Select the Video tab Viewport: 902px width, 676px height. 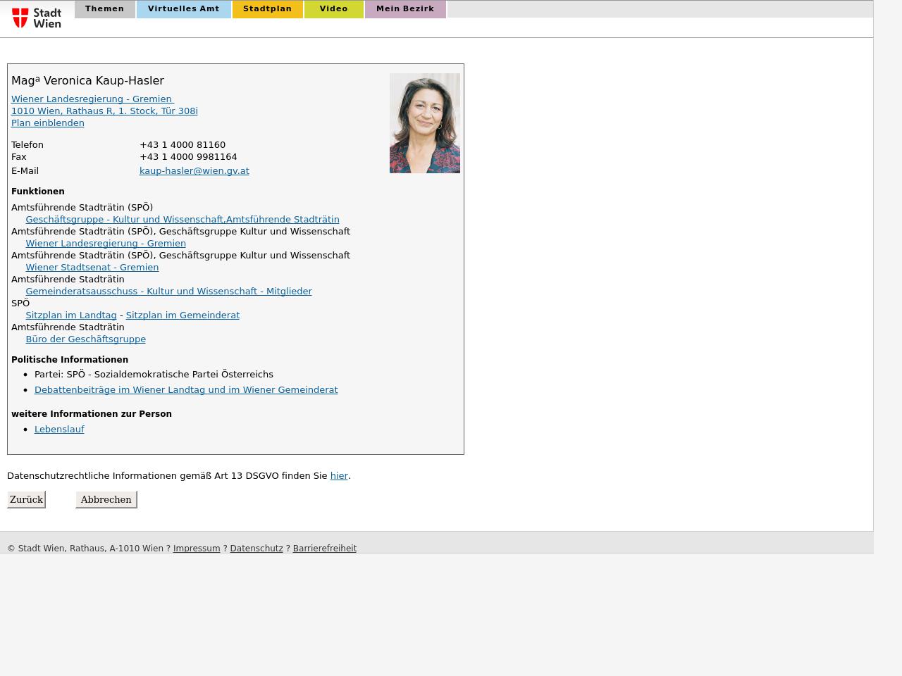click(x=333, y=9)
